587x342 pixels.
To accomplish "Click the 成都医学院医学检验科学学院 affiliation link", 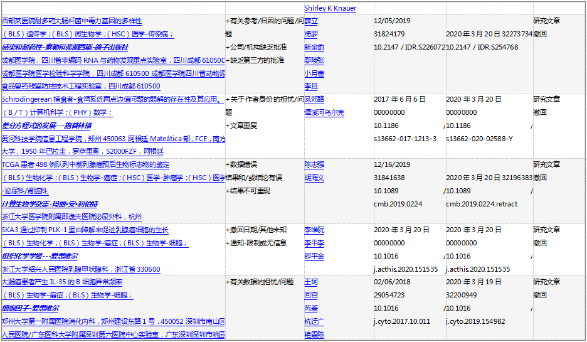I will (113, 73).
